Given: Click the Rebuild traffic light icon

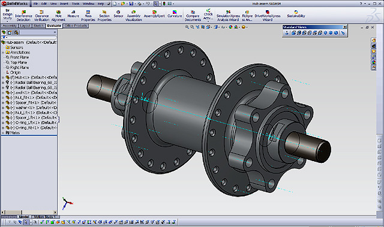Looking at the screenshot, I should [164, 4].
